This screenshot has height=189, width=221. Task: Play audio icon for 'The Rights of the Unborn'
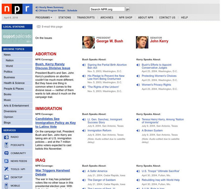(84, 87)
